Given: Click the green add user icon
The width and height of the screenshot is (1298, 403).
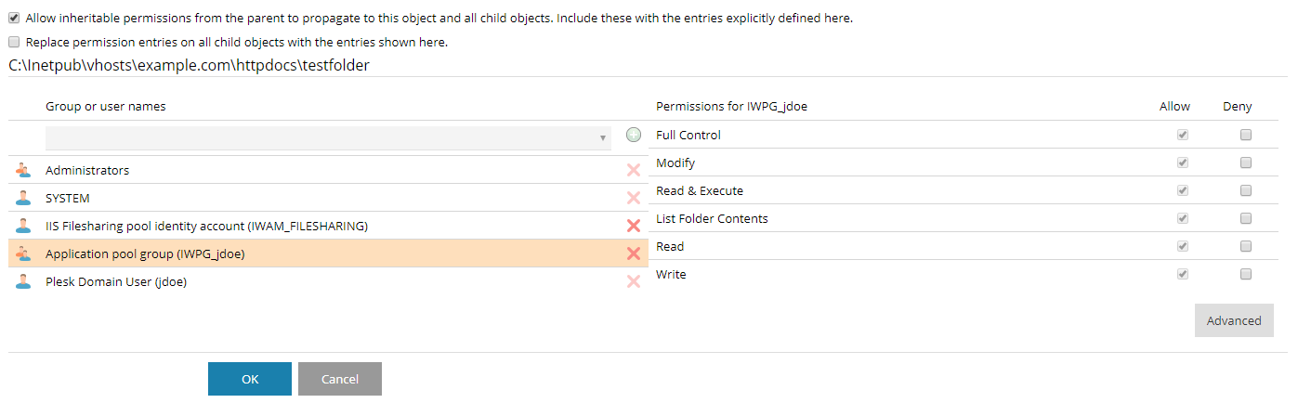Looking at the screenshot, I should 634,135.
